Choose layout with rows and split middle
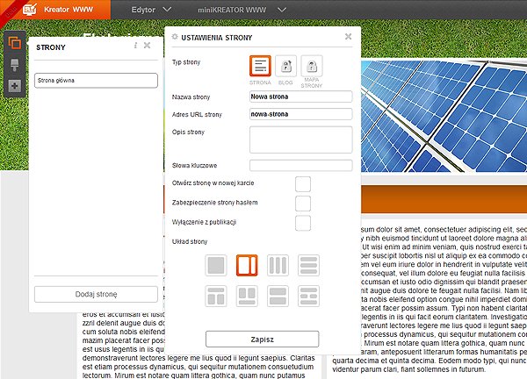This screenshot has height=379, width=527. pos(308,296)
